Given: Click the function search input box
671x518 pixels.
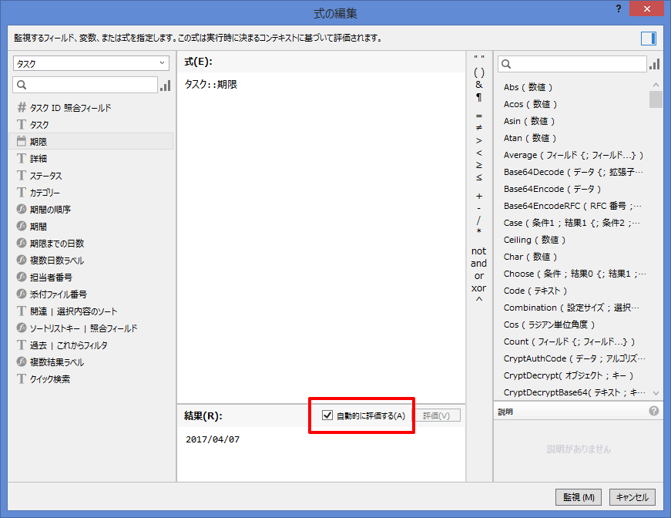Looking at the screenshot, I should tap(572, 64).
